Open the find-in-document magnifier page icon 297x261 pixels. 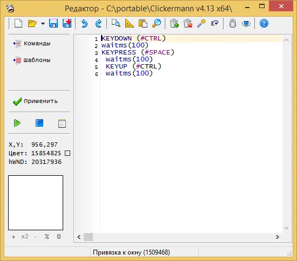(x=116, y=23)
